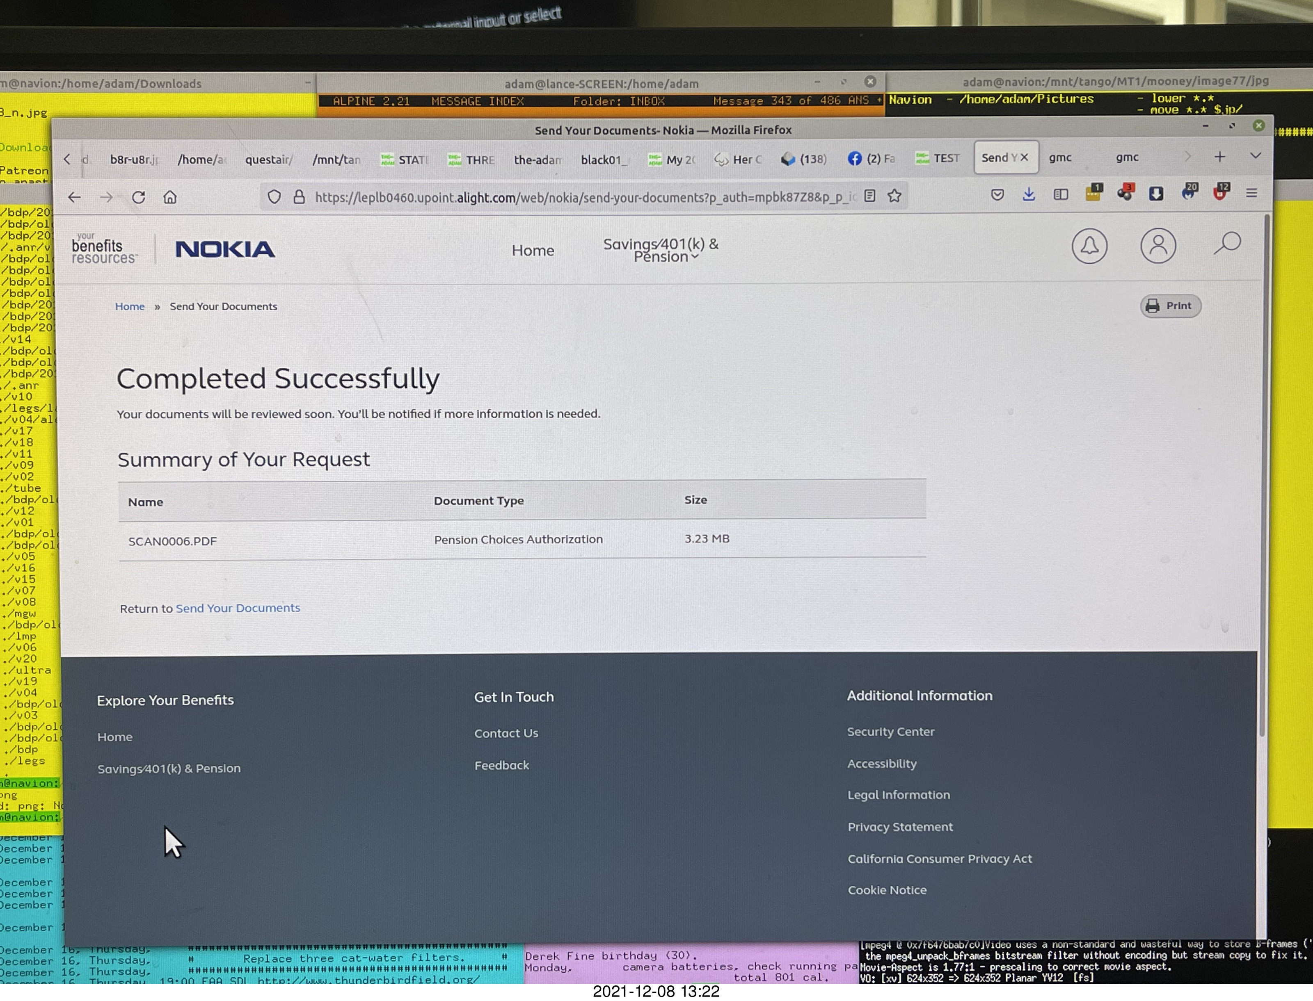Switch to the (138) tab
Viewport: 1313px width, 1001px height.
tap(805, 159)
